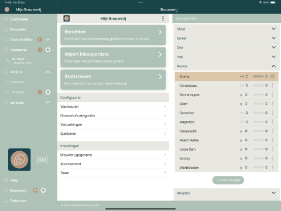Select the Peach Melba aroma row

(227, 140)
